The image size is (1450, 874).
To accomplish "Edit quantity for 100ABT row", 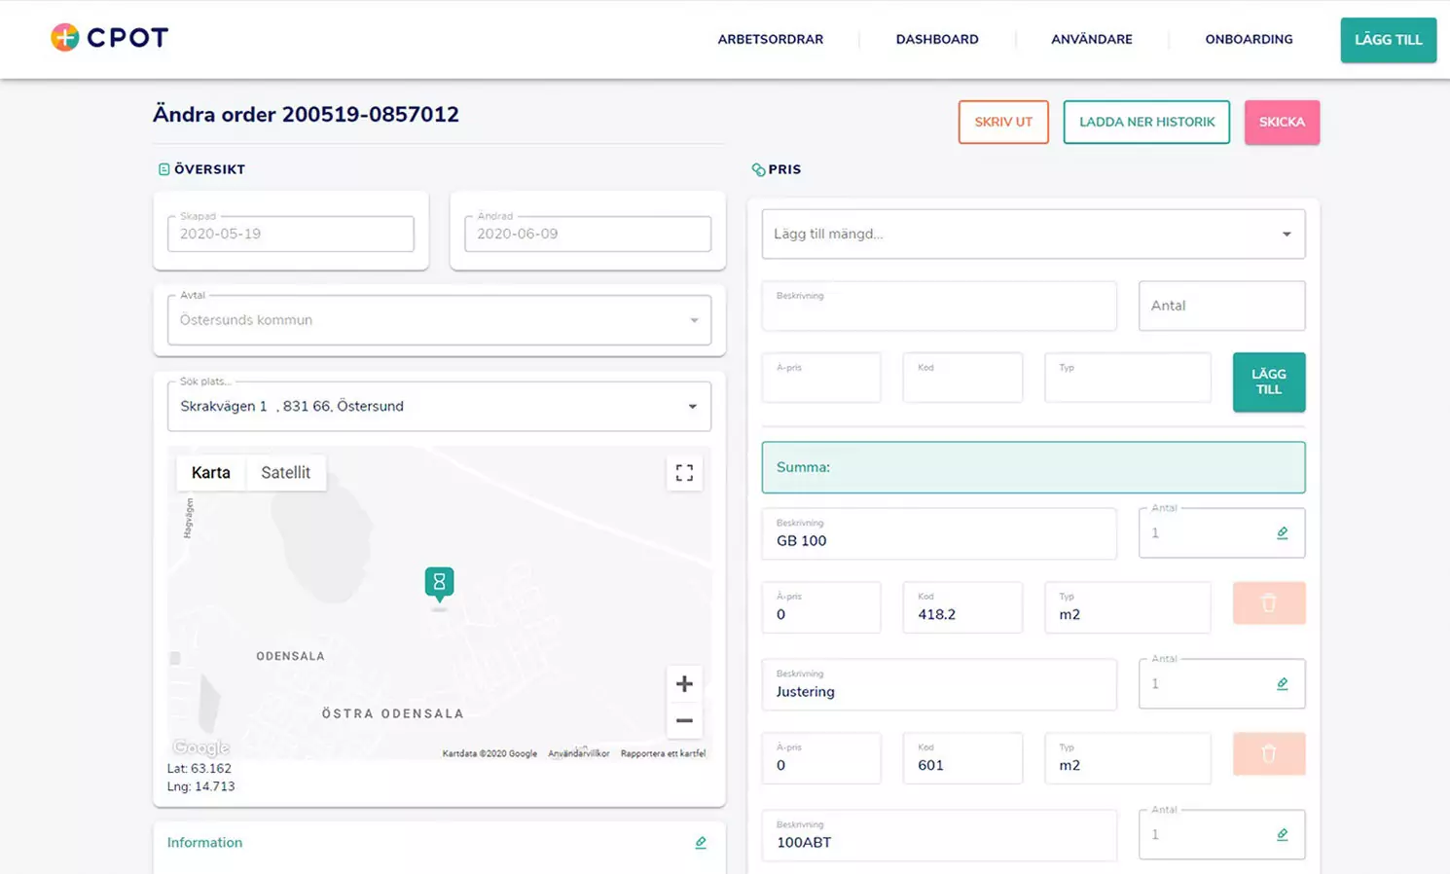I will click(1282, 835).
